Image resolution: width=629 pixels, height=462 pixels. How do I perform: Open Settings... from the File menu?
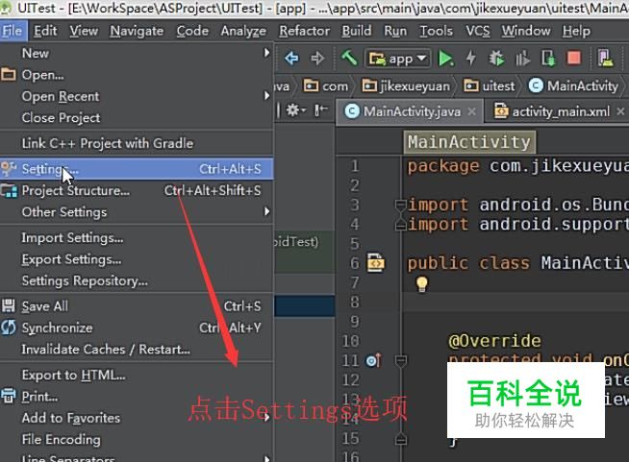tap(137, 169)
